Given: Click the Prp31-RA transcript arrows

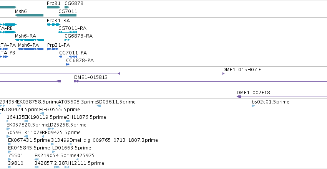Looking at the screenshot, I should (53, 25).
